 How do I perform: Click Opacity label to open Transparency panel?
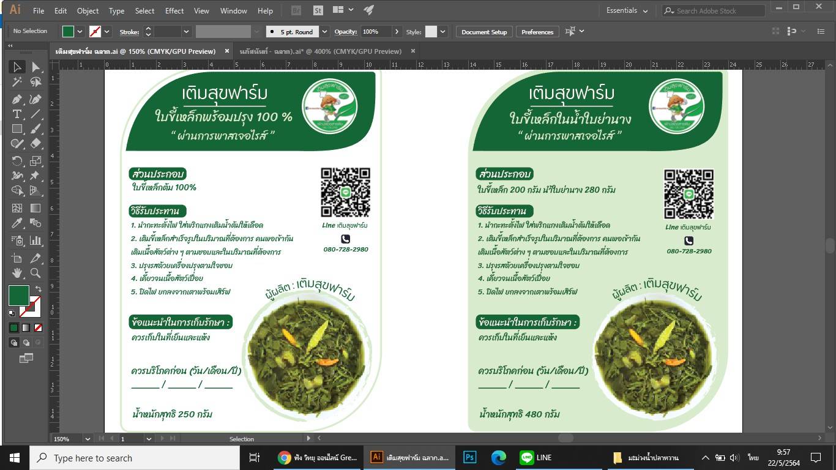tap(346, 32)
